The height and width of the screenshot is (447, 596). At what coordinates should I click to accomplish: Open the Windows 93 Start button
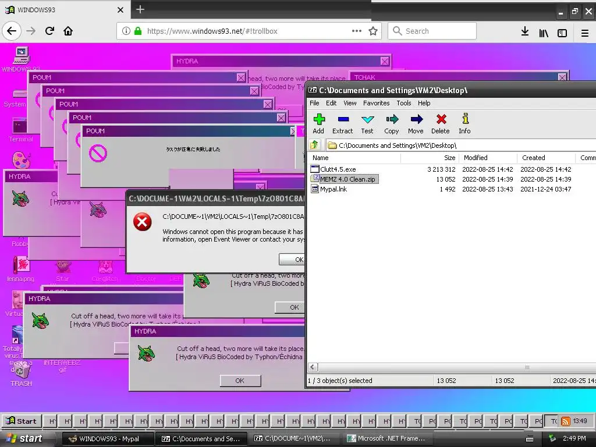pos(22,421)
